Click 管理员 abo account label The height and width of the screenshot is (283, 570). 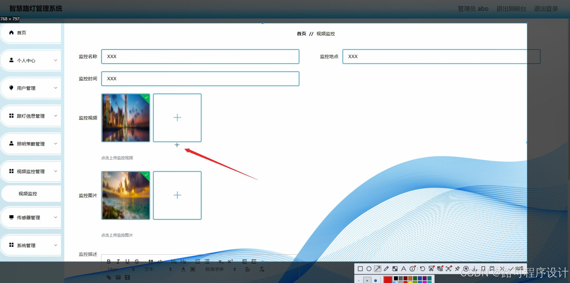click(473, 9)
